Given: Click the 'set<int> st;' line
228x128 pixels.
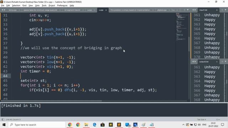Looking at the screenshot, I should click(33, 81).
